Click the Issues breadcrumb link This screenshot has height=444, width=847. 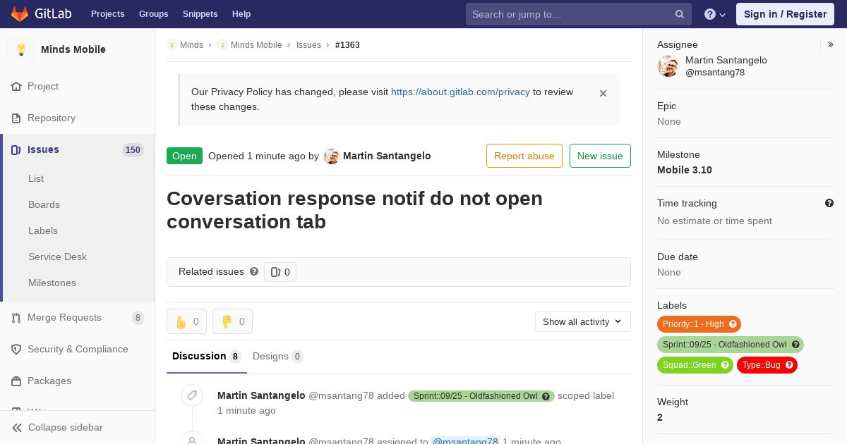[x=308, y=45]
